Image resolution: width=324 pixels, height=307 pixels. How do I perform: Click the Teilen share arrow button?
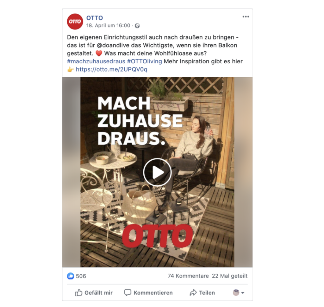point(202,293)
